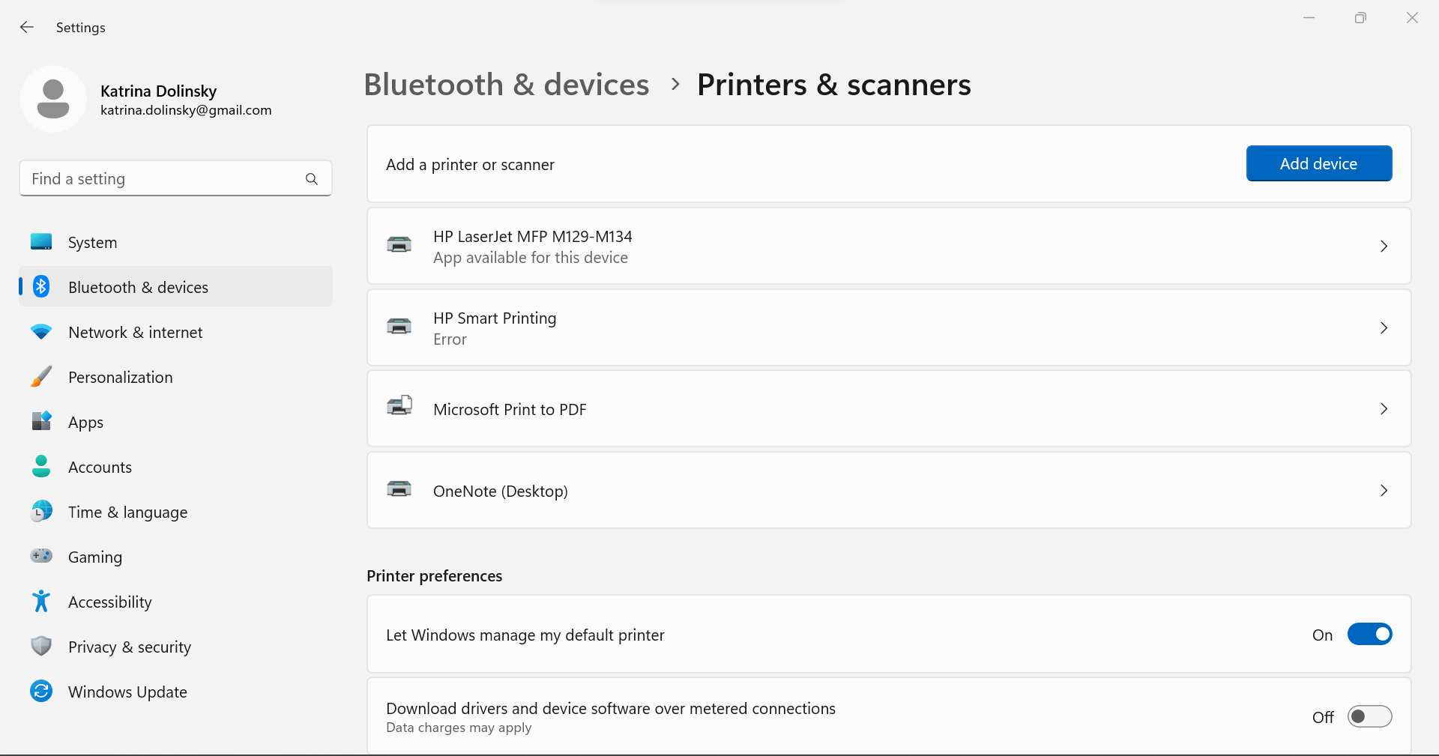This screenshot has width=1439, height=756.
Task: Open the Accessibility figure icon
Action: 41,601
